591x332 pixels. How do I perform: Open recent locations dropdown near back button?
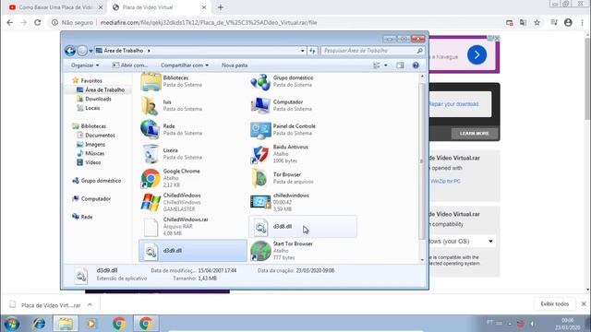[90, 51]
